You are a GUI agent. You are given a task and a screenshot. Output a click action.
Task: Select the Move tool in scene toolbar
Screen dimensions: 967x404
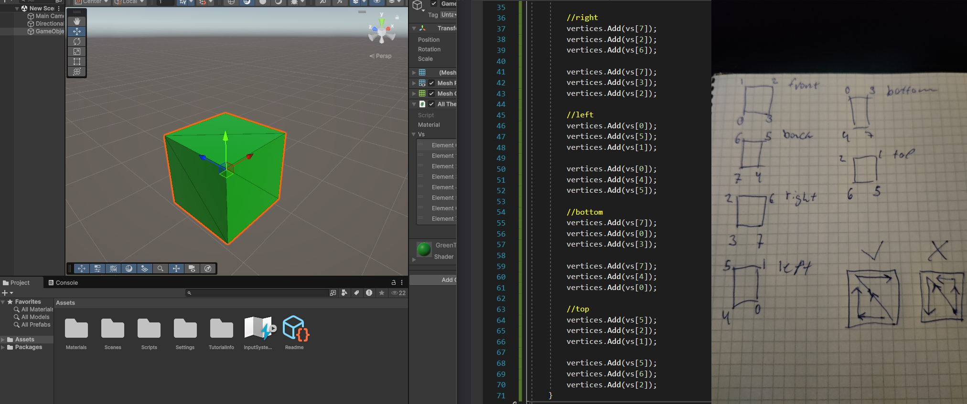(76, 31)
